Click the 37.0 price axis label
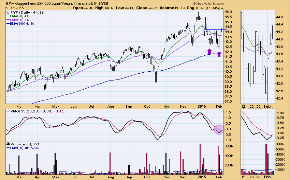The image size is (290, 180). click(228, 102)
